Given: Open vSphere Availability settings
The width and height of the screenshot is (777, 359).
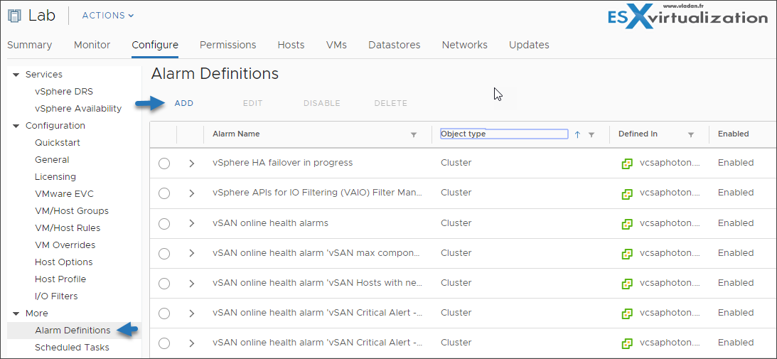Looking at the screenshot, I should pos(77,109).
